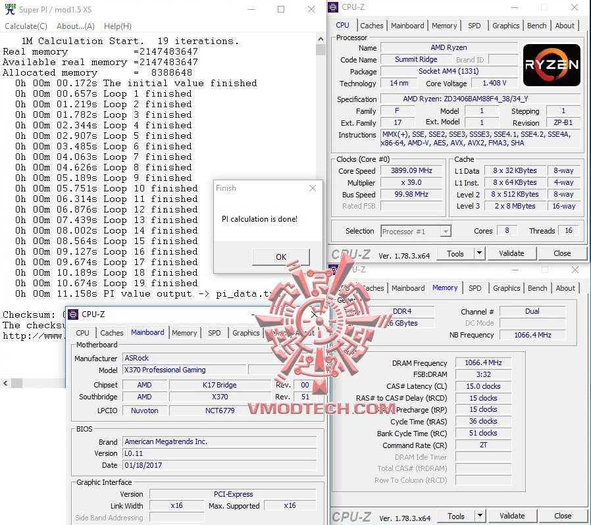591x525 pixels.
Task: Open Calculate menu in Super PI
Action: click(x=26, y=26)
